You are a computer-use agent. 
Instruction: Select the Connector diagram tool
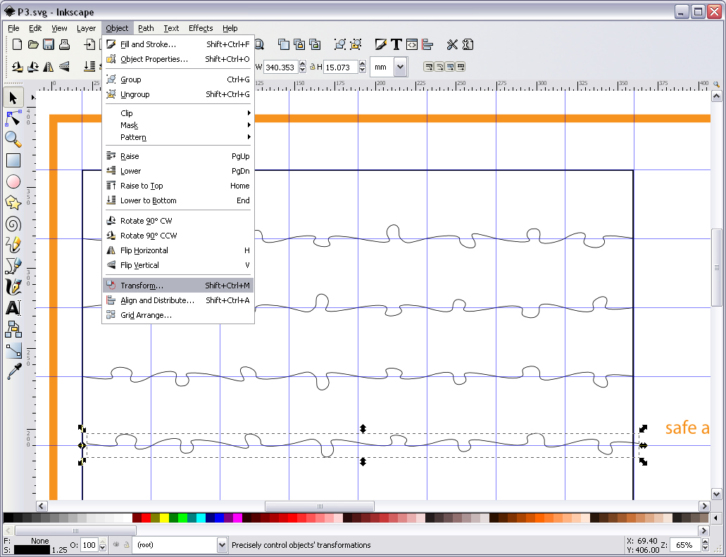(x=13, y=329)
